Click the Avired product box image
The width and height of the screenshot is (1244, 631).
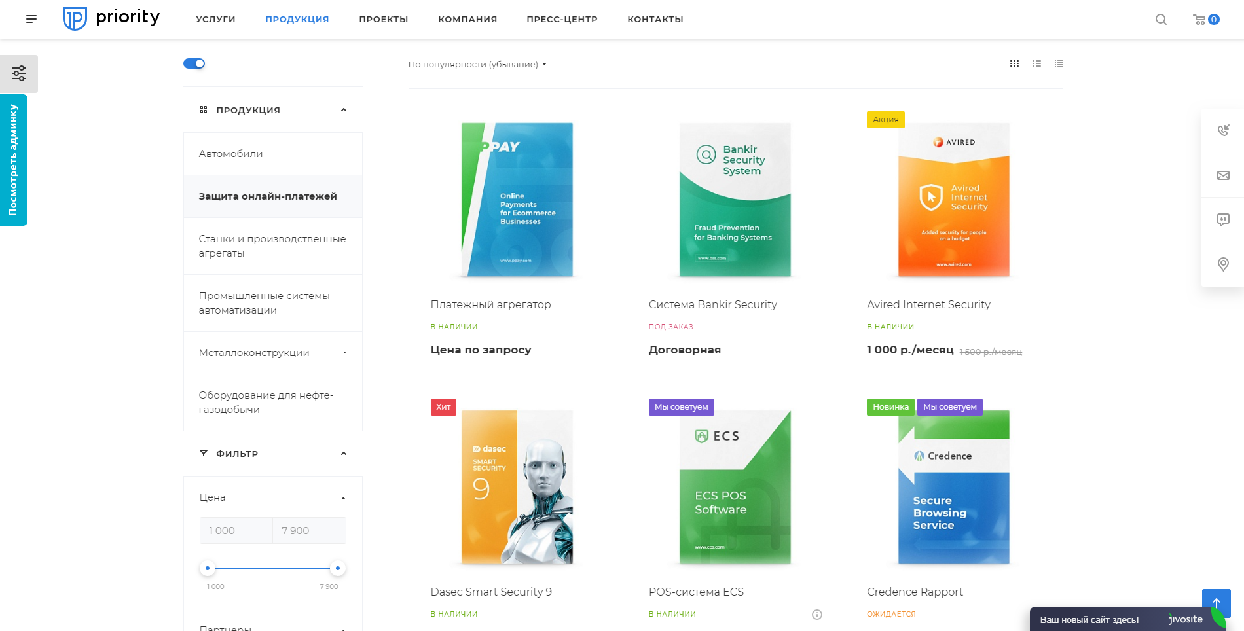(953, 200)
